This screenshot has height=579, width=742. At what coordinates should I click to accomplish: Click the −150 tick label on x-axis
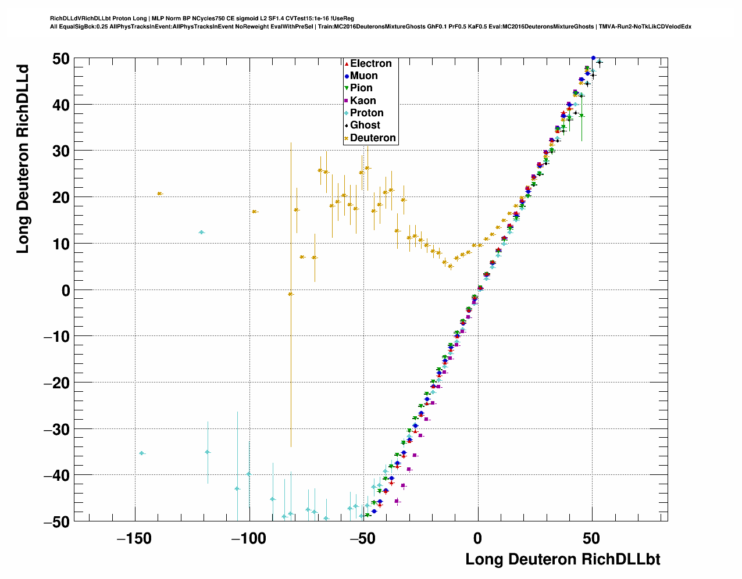(x=135, y=539)
